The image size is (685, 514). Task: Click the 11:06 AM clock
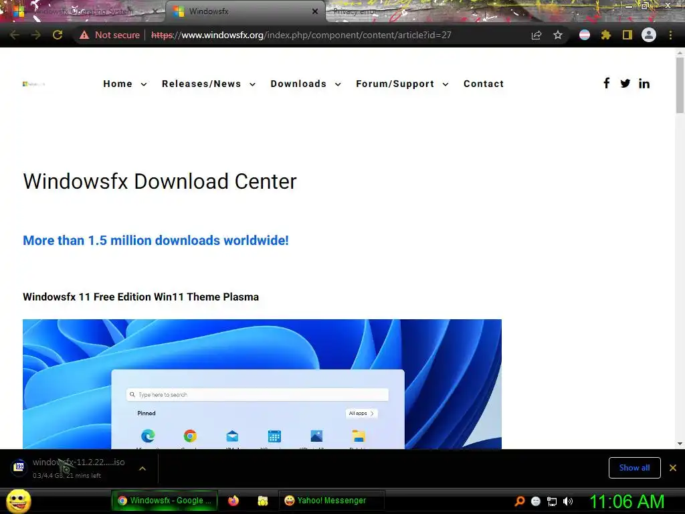pos(626,501)
